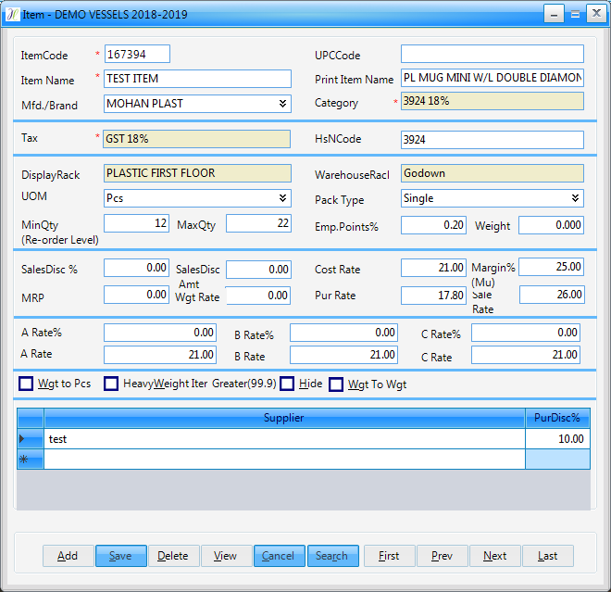Click the Delete button

[173, 556]
